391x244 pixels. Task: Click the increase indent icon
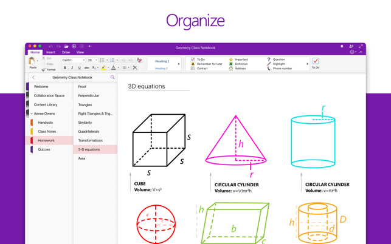point(130,60)
